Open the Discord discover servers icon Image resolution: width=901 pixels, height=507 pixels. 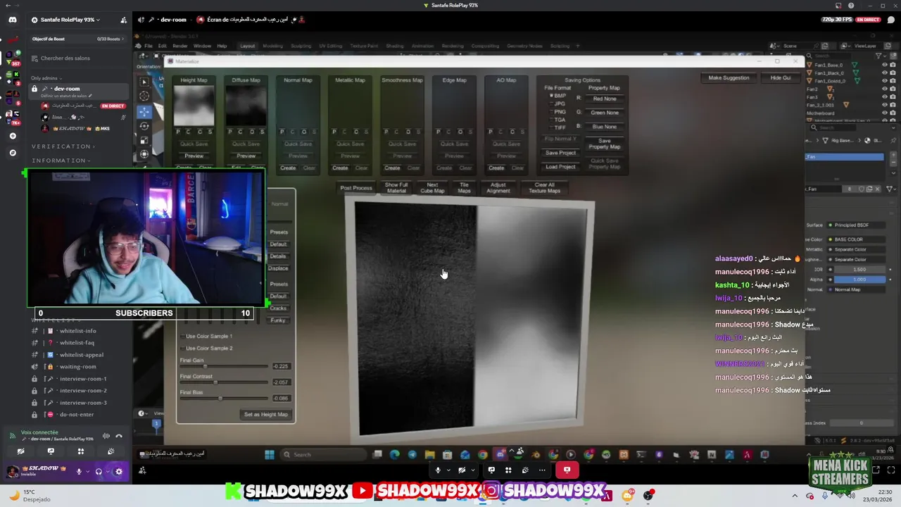point(13,152)
